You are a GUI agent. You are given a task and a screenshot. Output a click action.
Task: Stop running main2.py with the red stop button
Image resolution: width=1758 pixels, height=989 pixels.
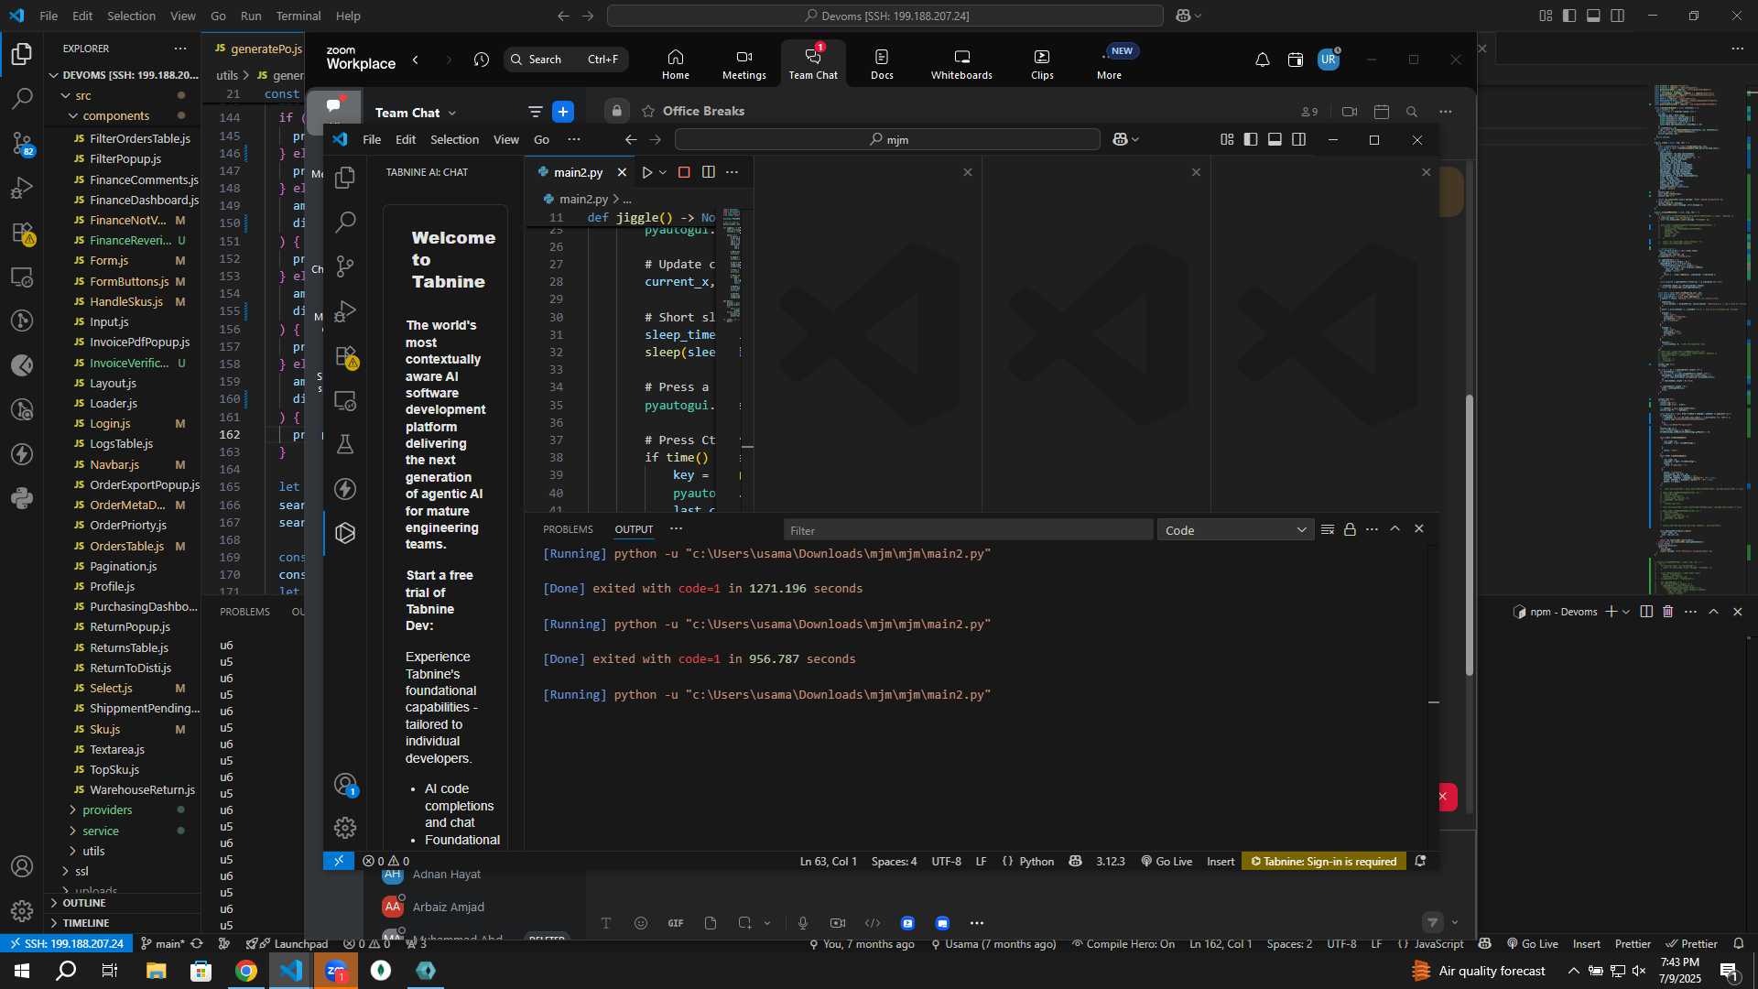pos(684,172)
